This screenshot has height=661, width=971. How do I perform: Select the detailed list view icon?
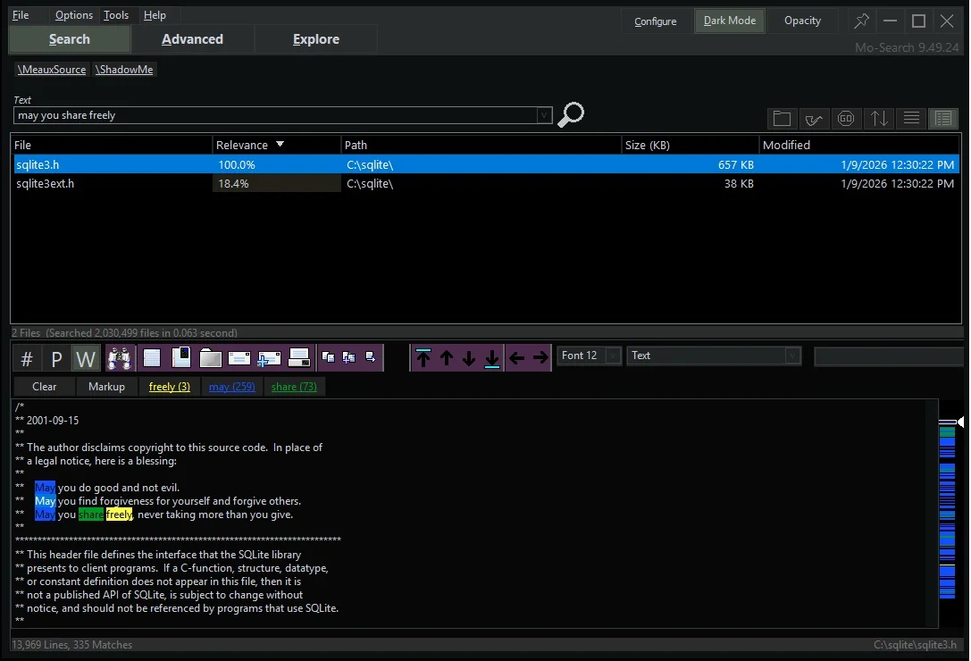click(942, 118)
